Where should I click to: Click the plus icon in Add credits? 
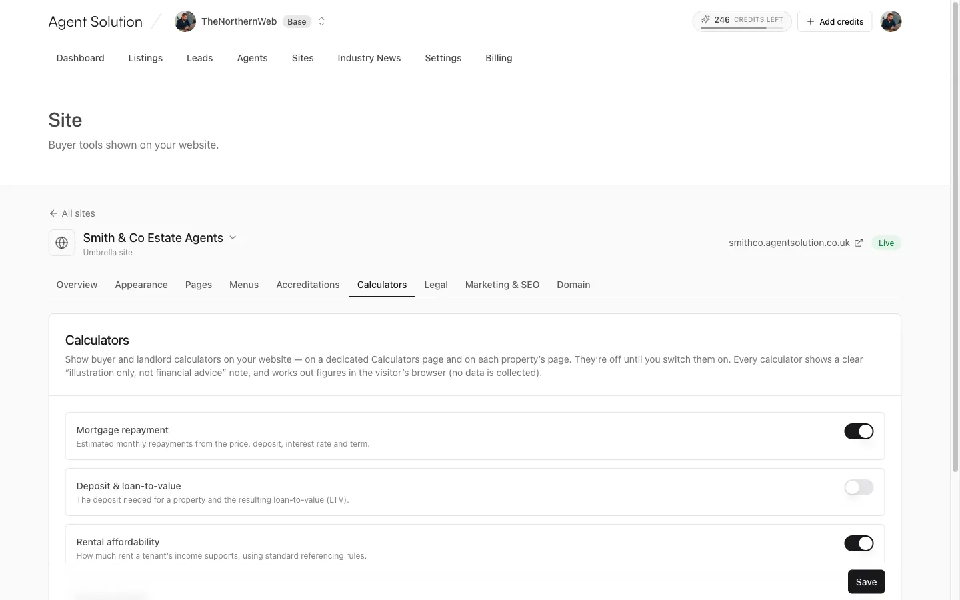pyautogui.click(x=811, y=21)
